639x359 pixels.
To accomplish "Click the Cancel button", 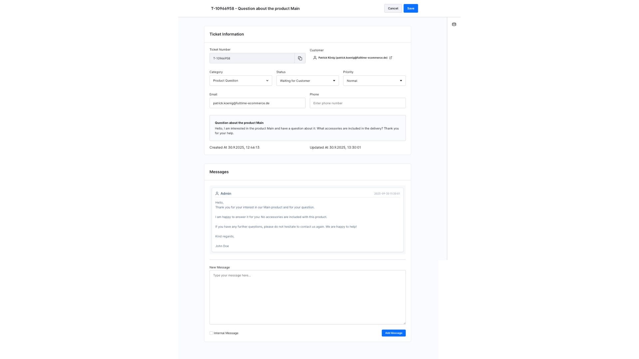I will 393,8.
